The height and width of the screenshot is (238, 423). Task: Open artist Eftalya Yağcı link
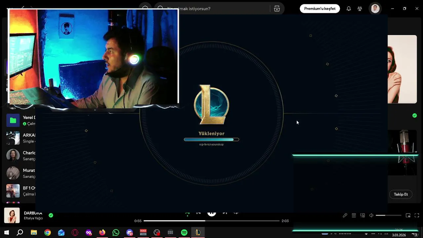click(x=33, y=218)
